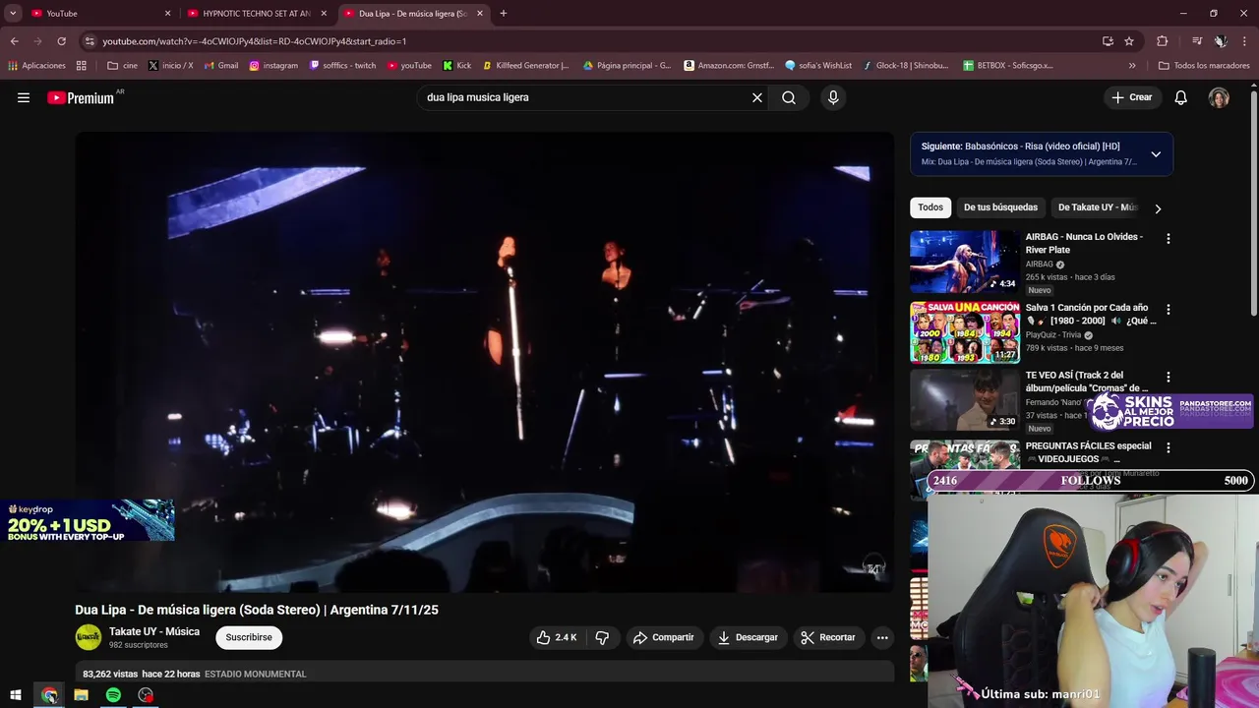This screenshot has width=1259, height=708.
Task: Start voice search with microphone
Action: tap(833, 97)
